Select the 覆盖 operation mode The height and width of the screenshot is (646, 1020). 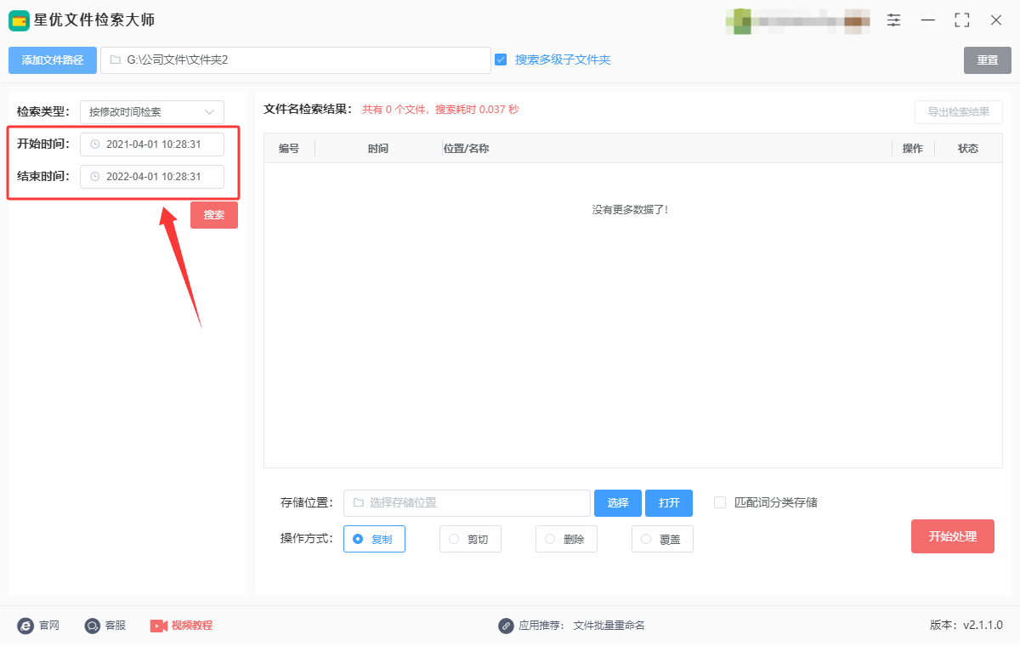pyautogui.click(x=662, y=539)
